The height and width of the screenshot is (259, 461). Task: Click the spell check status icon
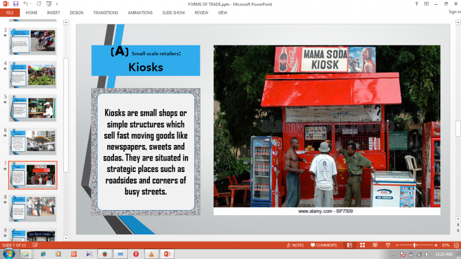click(35, 245)
